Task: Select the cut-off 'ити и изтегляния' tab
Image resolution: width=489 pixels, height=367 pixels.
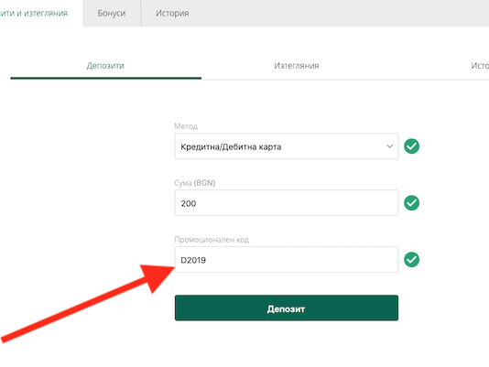Action: point(34,13)
